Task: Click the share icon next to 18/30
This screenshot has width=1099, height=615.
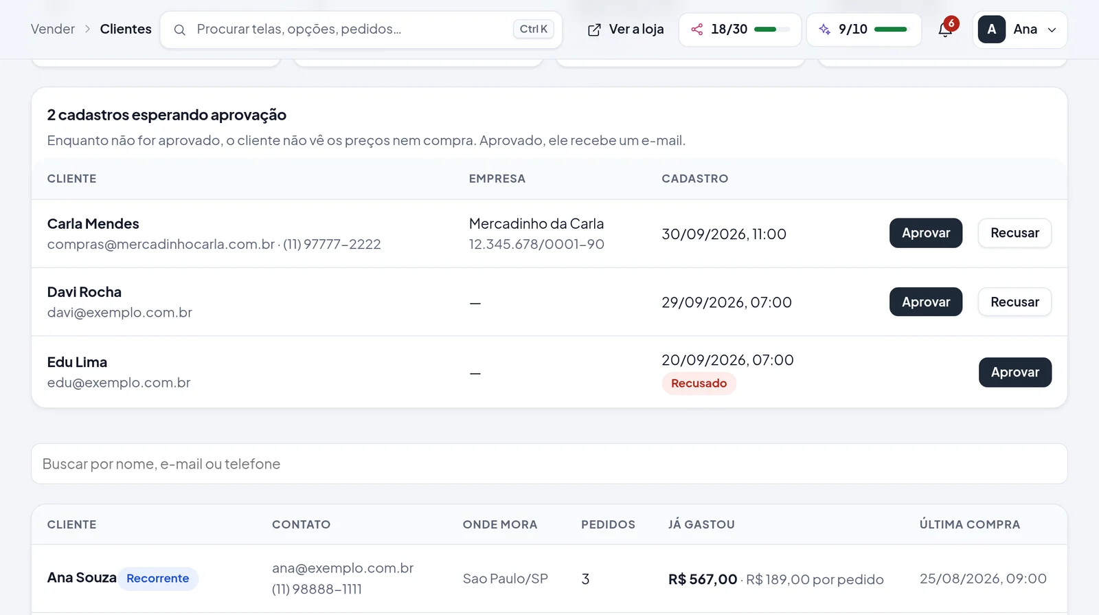Action: point(696,29)
